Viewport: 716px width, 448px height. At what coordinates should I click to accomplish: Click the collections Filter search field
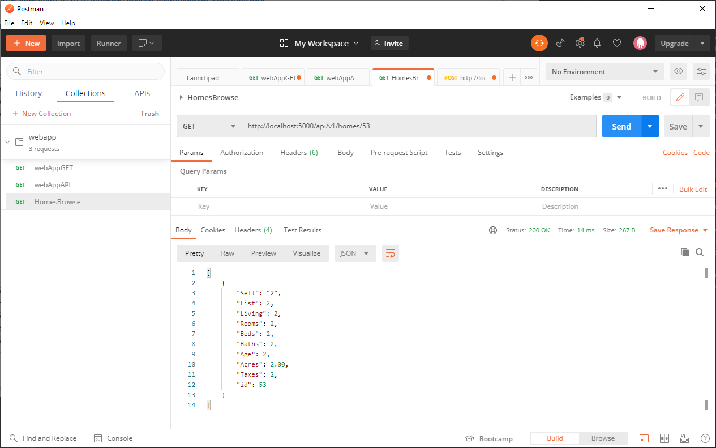[x=85, y=71]
